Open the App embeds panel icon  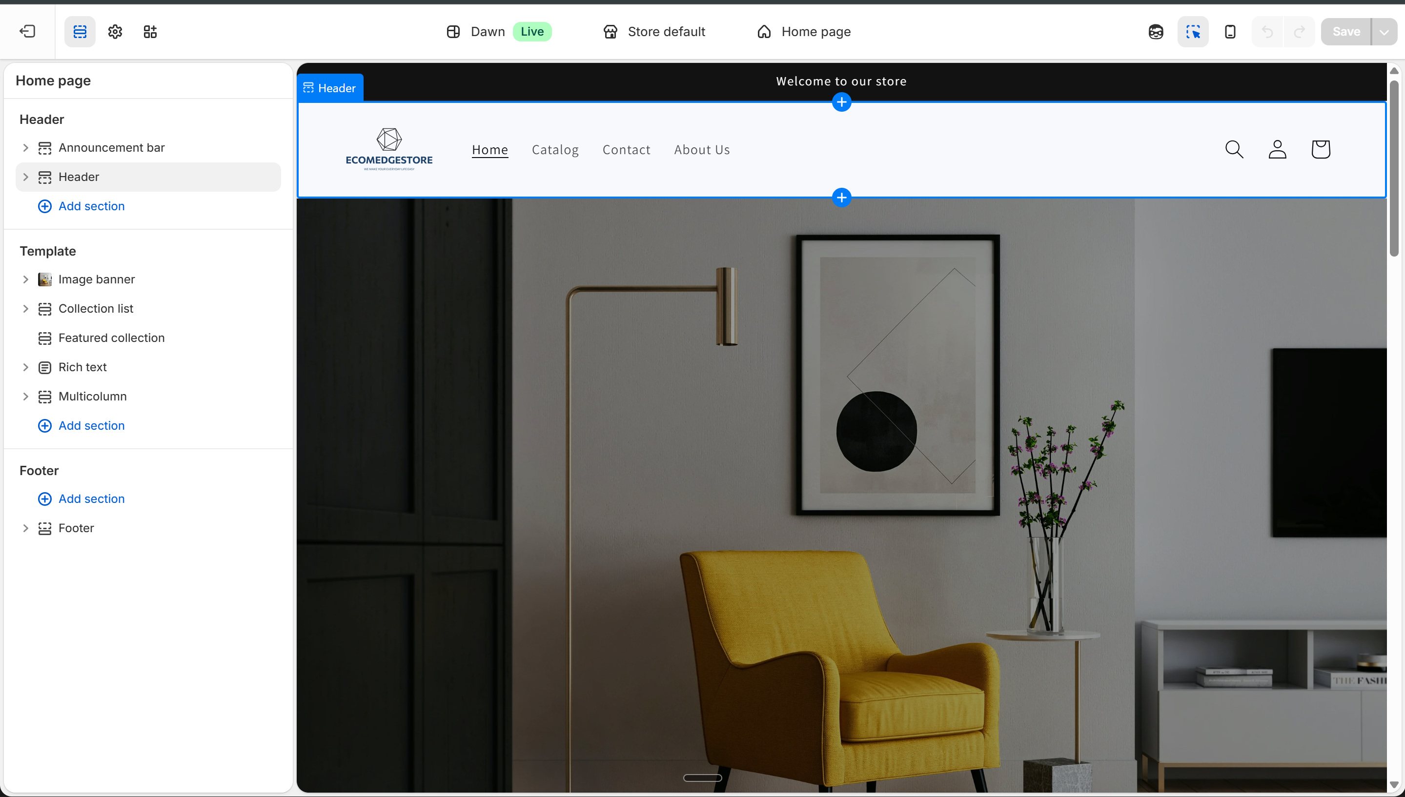pos(149,31)
